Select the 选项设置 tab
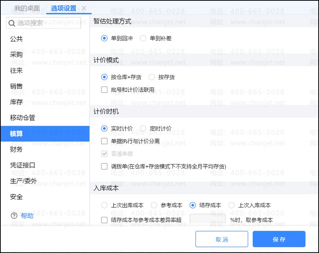 [64, 8]
